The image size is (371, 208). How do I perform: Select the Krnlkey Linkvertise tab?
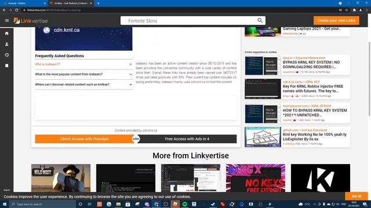coord(71,3)
